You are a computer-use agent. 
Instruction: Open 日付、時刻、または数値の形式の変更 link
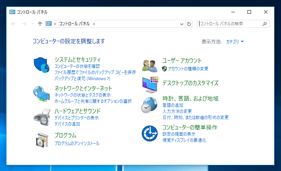(196, 118)
